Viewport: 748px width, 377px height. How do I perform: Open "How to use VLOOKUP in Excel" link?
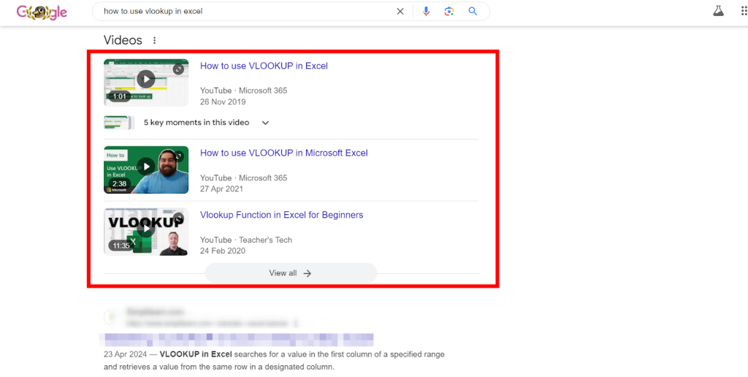coord(264,66)
